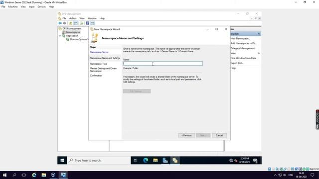Click Delegate Management... action
The image size is (319, 179).
[243, 48]
